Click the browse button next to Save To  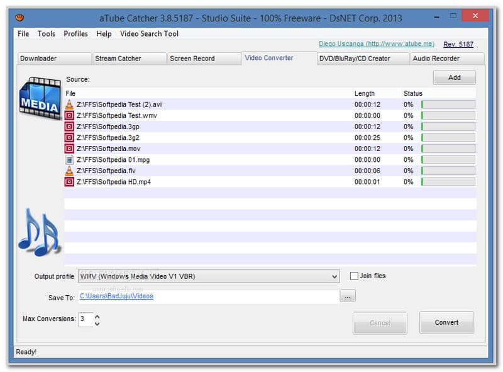[348, 296]
